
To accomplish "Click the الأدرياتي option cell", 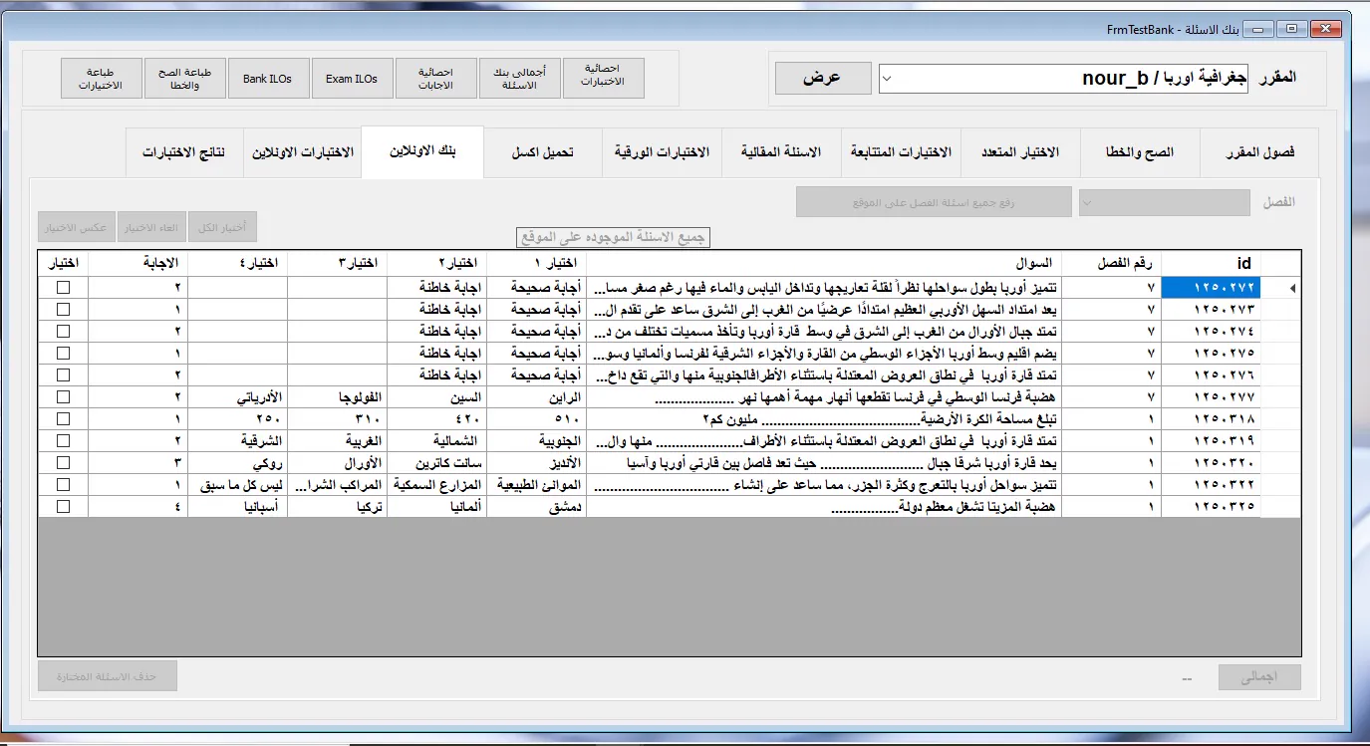I will 238,396.
